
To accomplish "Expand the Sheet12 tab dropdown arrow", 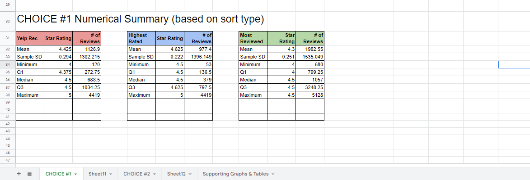I will coord(190,174).
